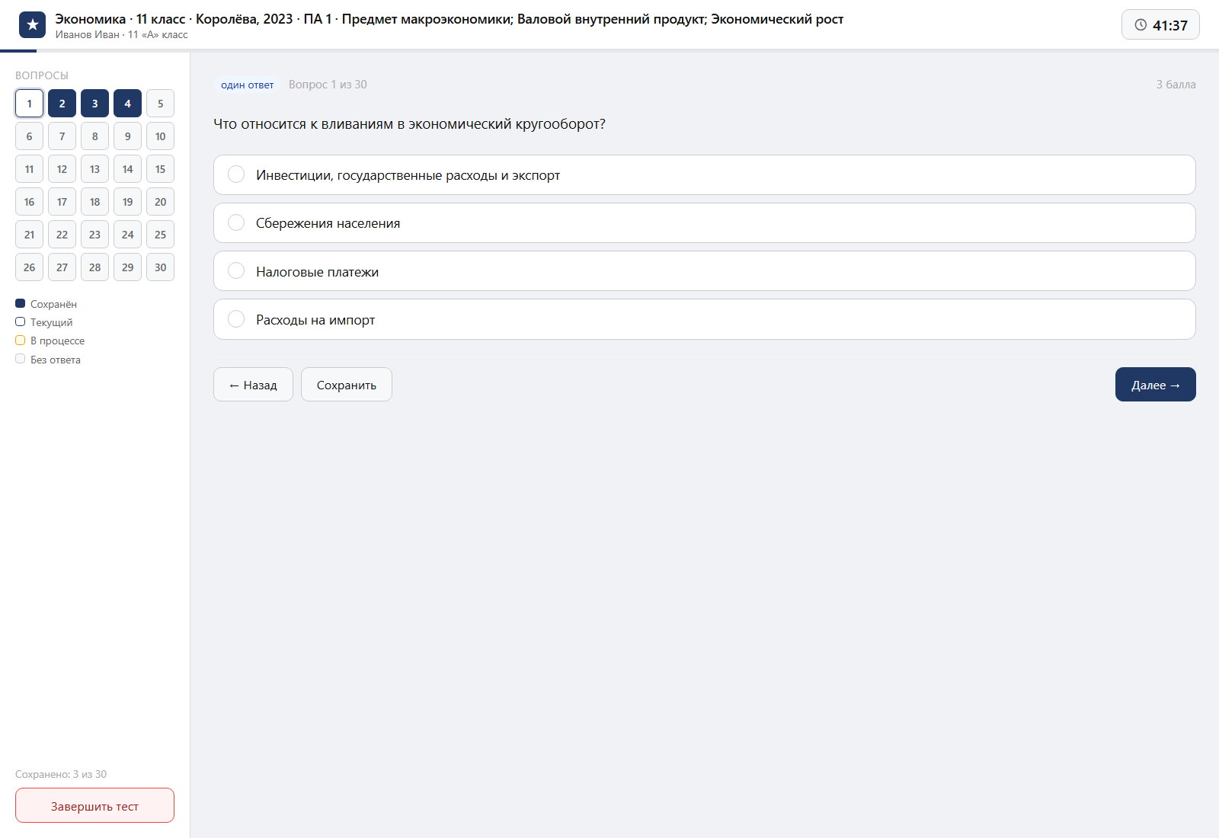
Task: Select answer 'Инвестиции, государственные расходы и экспорт'
Action: (704, 175)
